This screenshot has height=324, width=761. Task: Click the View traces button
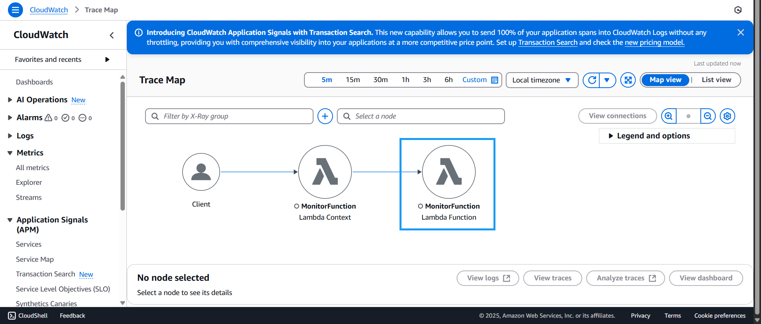[553, 278]
